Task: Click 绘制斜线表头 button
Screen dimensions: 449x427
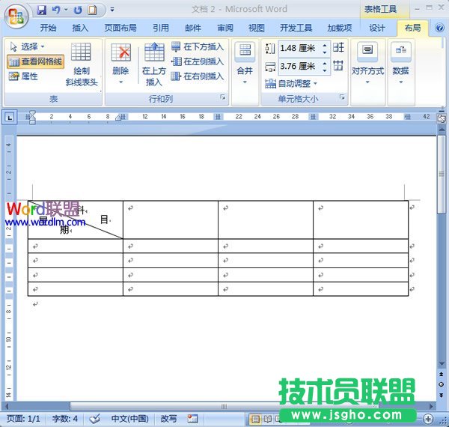Action: (82, 64)
